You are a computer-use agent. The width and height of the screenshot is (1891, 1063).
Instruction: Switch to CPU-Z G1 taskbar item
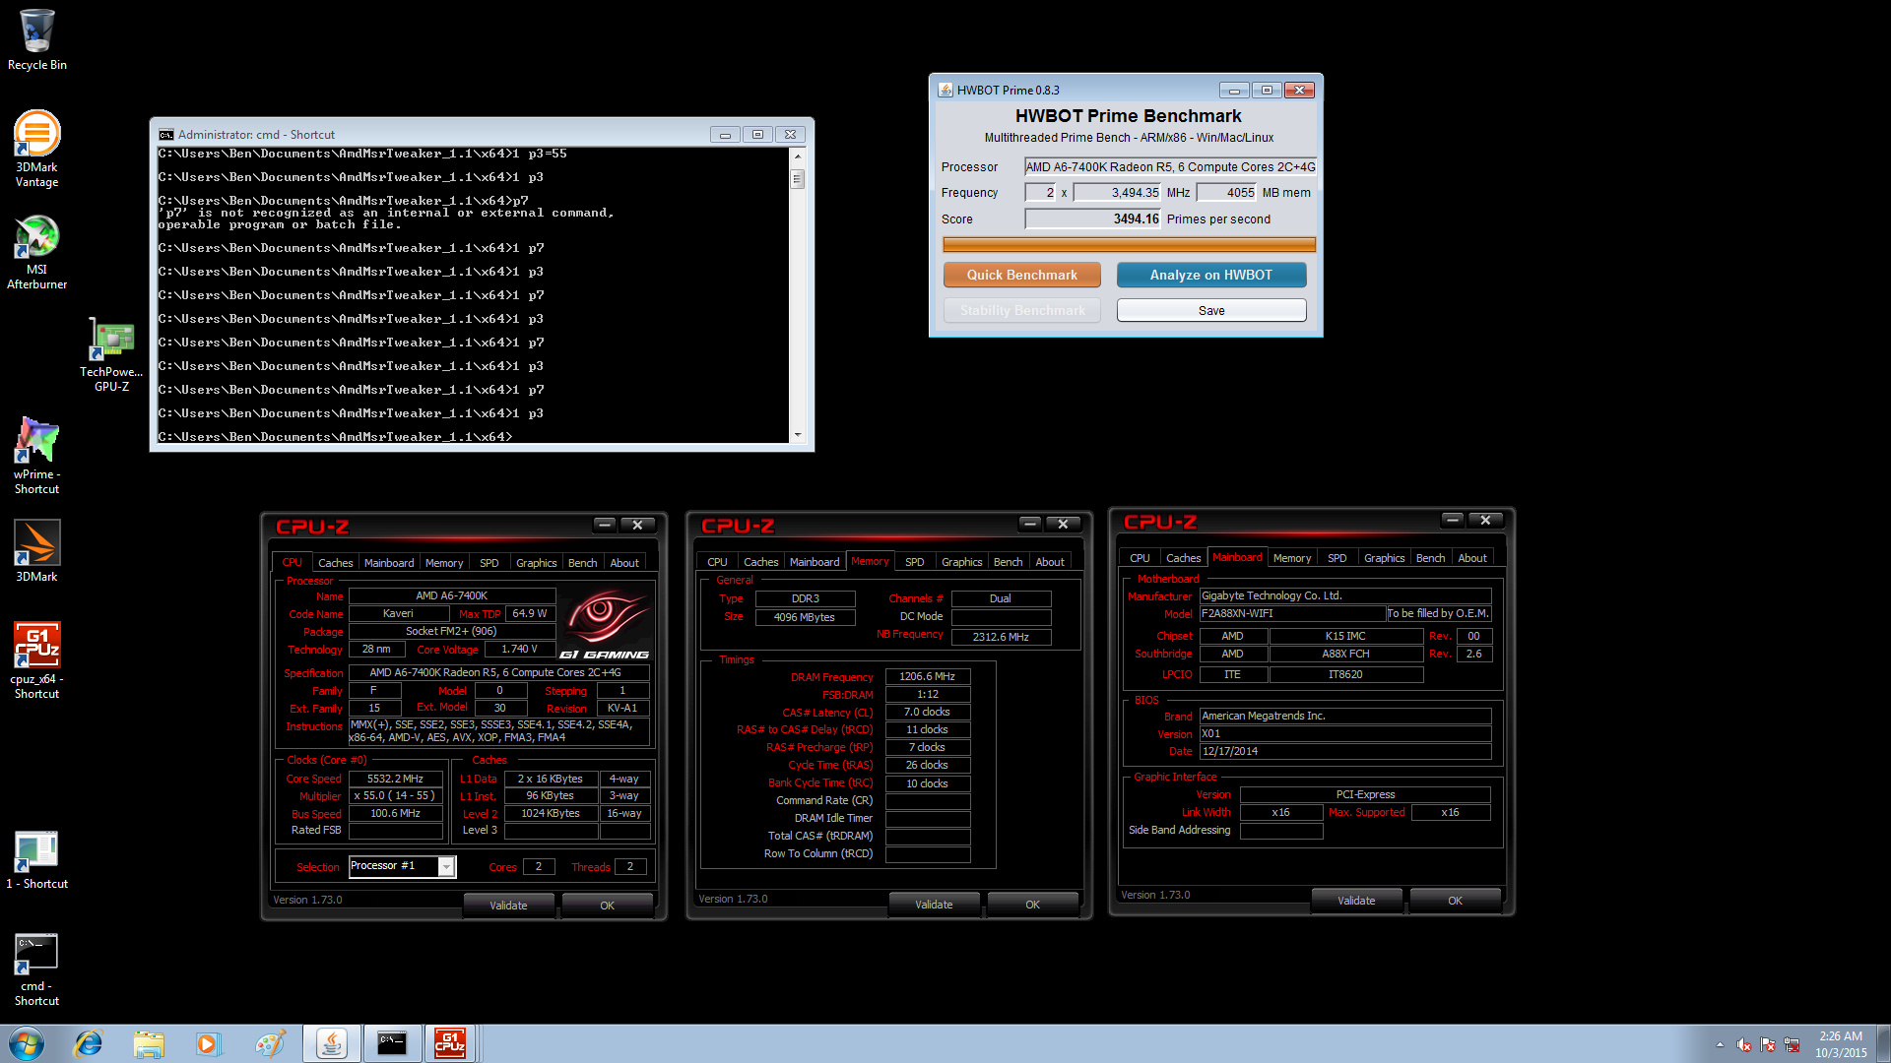tap(450, 1043)
